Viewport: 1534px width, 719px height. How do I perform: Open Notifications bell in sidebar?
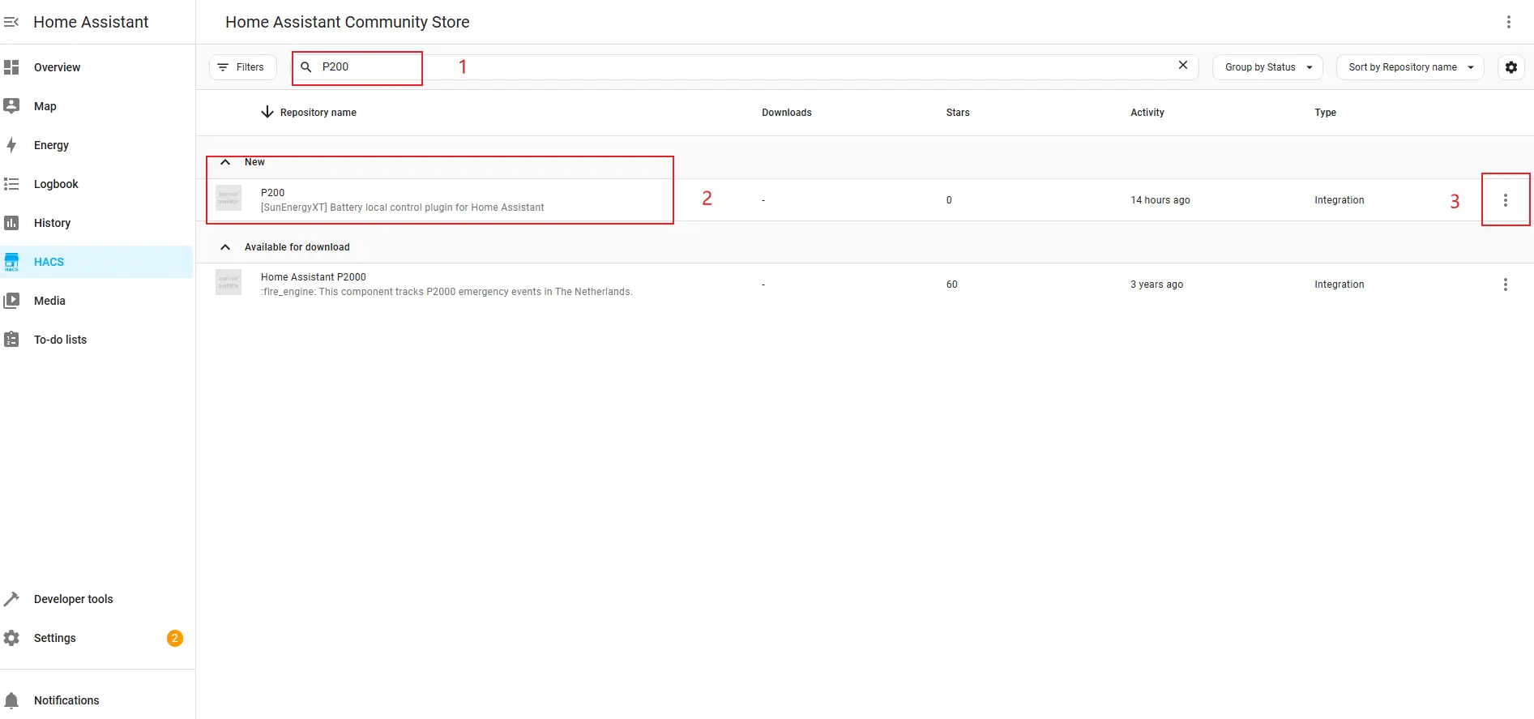pyautogui.click(x=12, y=700)
